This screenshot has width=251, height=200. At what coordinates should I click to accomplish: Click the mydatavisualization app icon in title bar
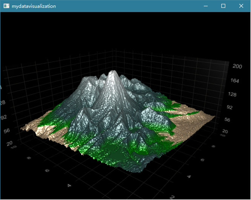click(6, 6)
